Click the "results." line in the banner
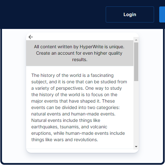Viewport: 165px width, 165px height. pos(80,60)
